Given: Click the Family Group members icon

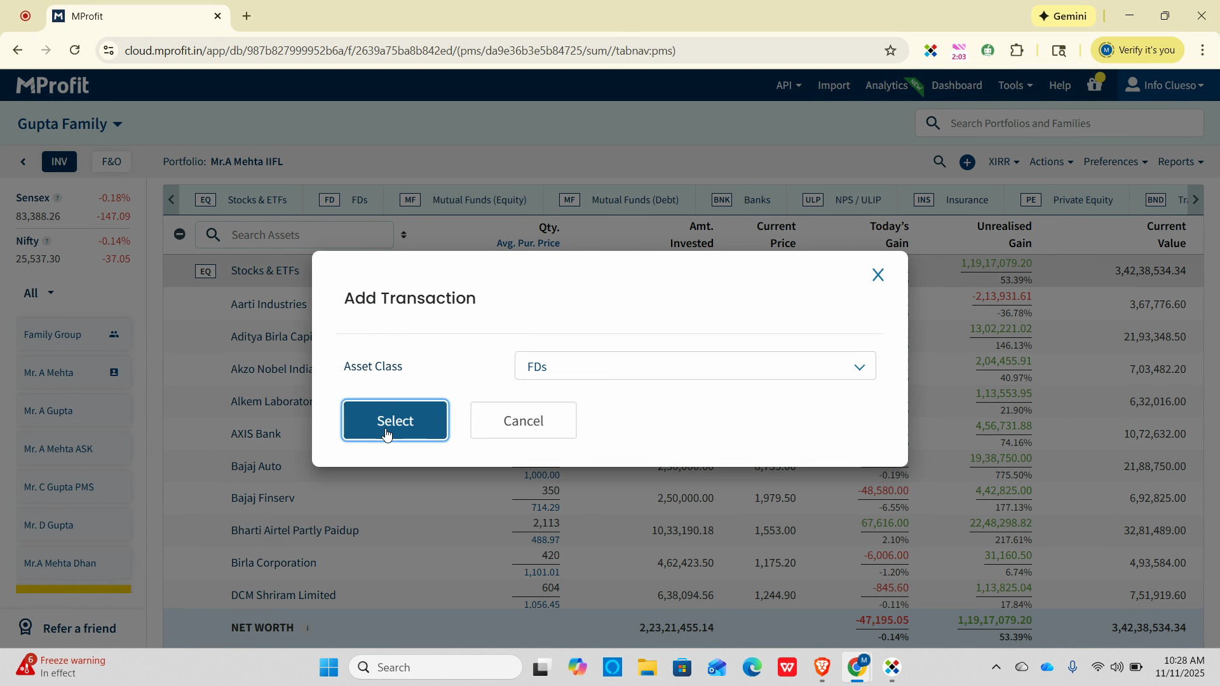Looking at the screenshot, I should point(114,335).
